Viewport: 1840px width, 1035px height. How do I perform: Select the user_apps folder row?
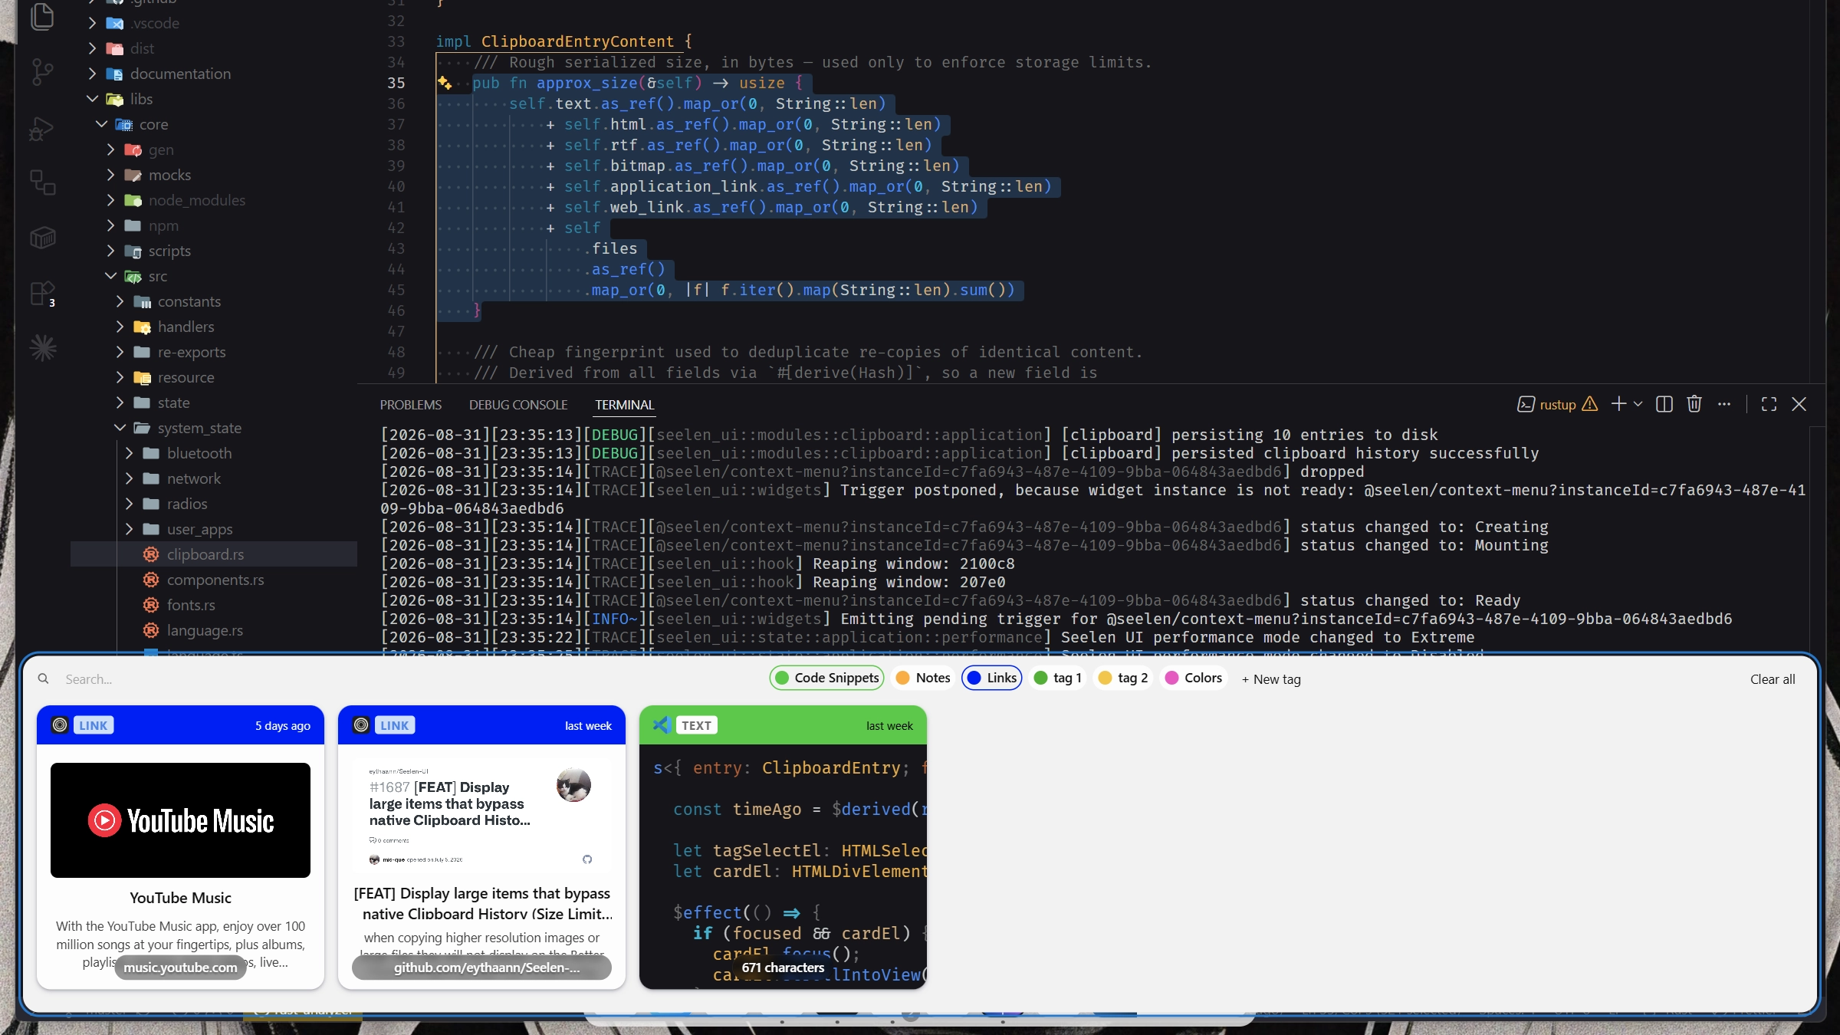point(214,529)
